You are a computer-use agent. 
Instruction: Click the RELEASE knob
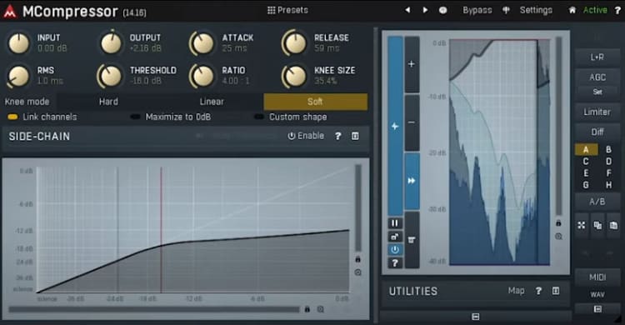[x=294, y=43]
